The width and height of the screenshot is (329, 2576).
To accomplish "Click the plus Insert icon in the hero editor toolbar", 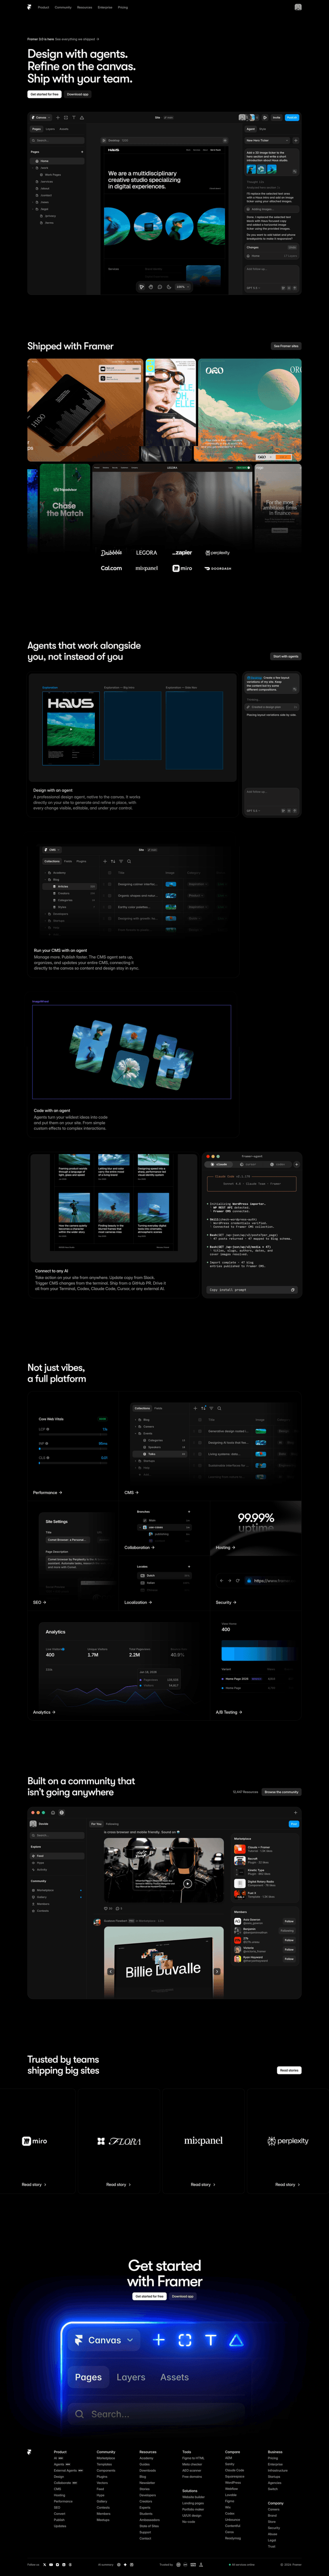I will pyautogui.click(x=58, y=117).
